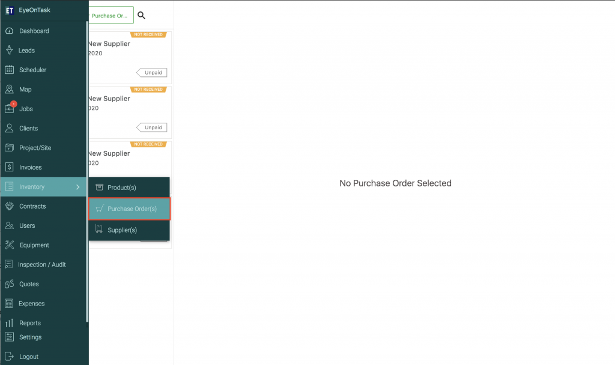Open the Quotes icon
The height and width of the screenshot is (365, 615).
[x=10, y=284]
